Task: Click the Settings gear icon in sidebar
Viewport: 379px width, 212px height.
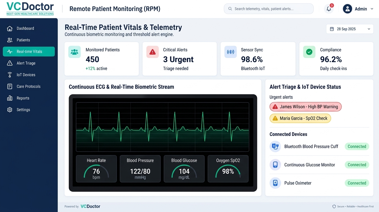Action: coord(10,110)
